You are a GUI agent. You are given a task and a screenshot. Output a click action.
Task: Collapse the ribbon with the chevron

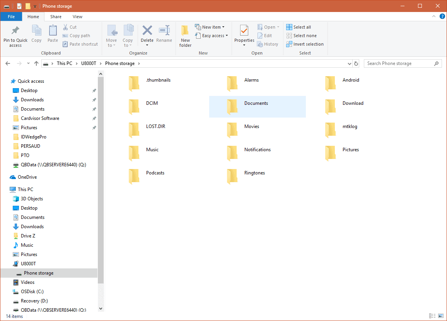click(x=434, y=16)
